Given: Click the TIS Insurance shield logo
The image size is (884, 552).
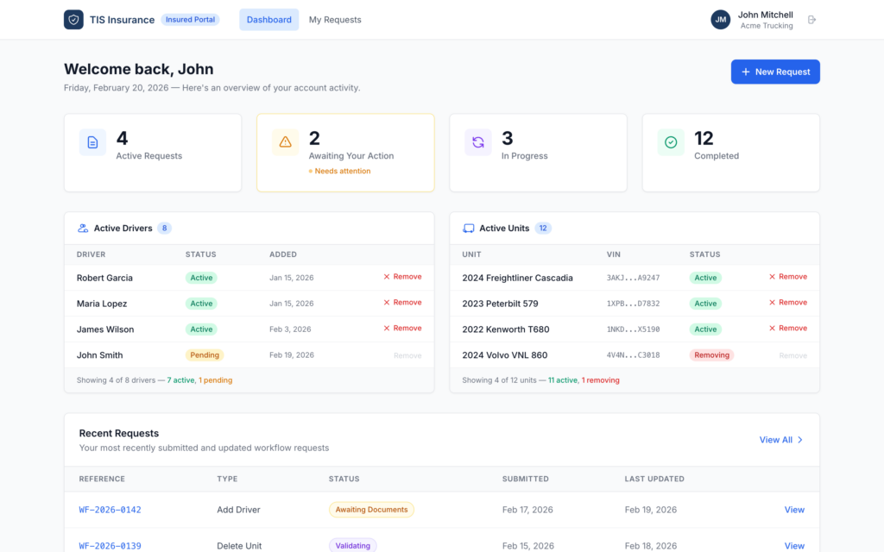Looking at the screenshot, I should coord(73,20).
